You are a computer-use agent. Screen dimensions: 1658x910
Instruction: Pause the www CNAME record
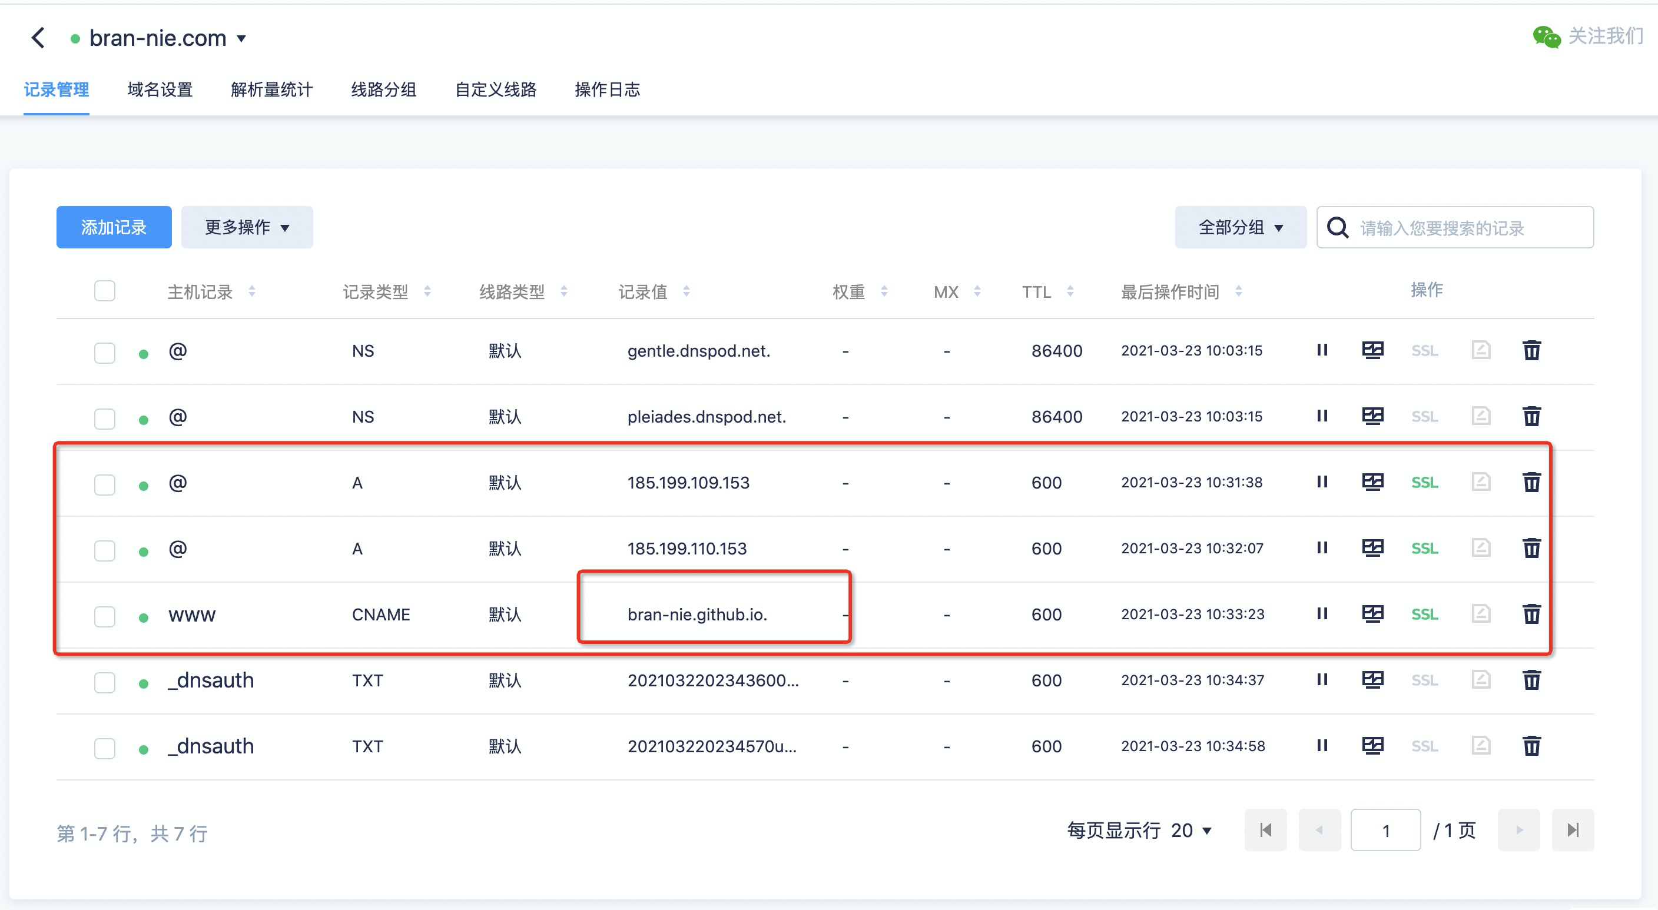(x=1322, y=613)
